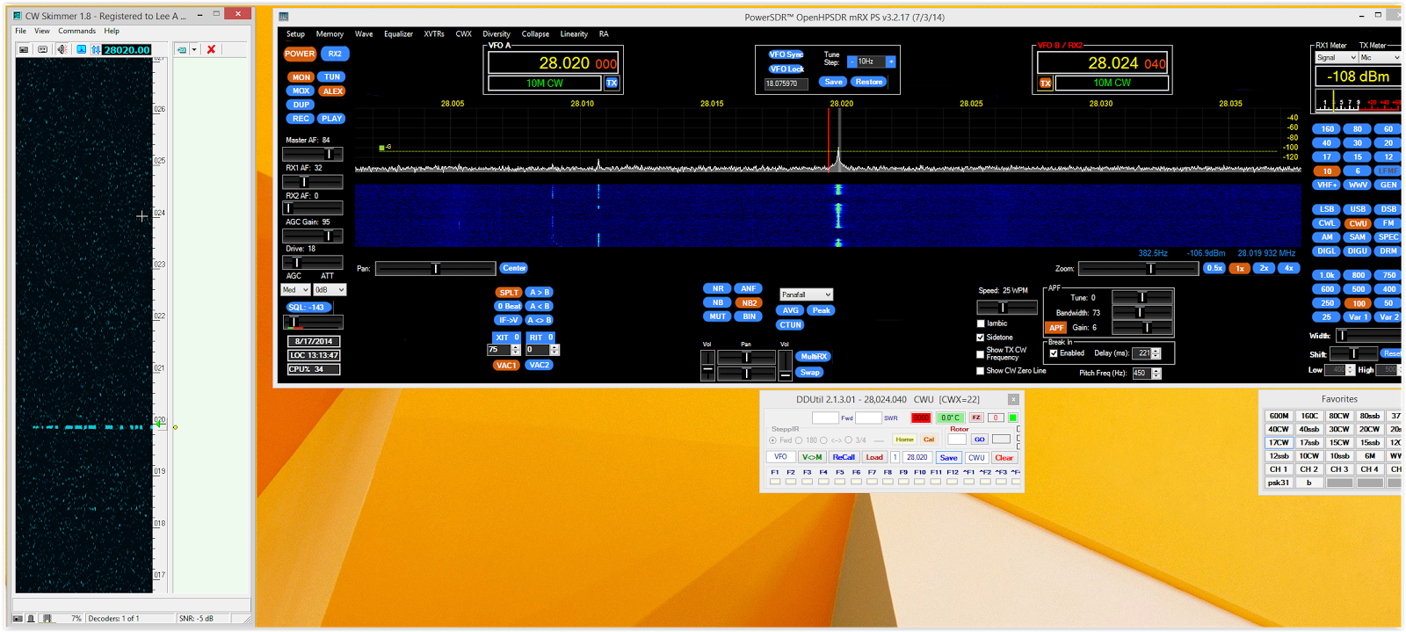
Task: Toggle the RX2 receiver button
Action: coord(335,54)
